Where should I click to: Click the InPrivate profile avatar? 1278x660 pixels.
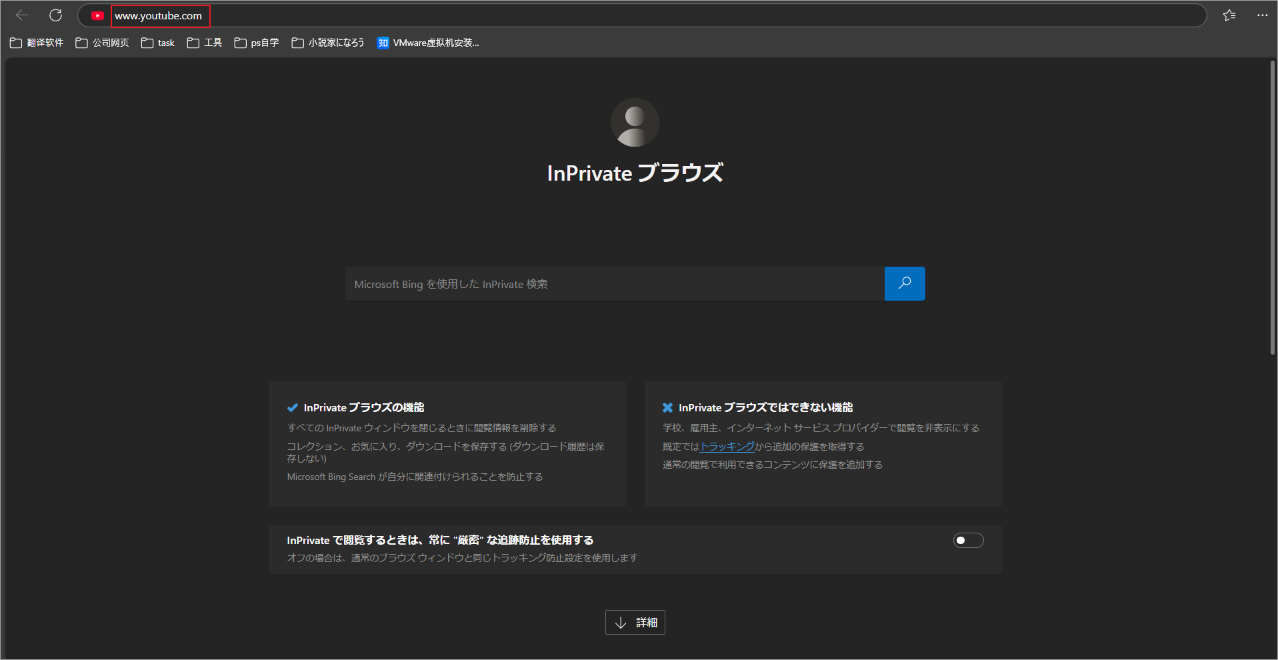click(635, 123)
